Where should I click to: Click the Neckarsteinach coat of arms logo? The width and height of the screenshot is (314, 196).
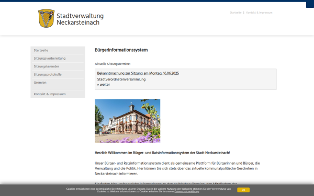[x=46, y=18]
